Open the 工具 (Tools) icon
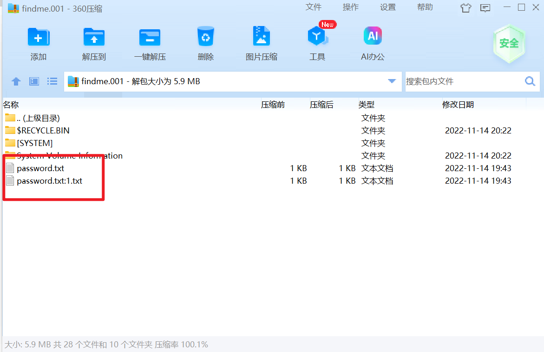The width and height of the screenshot is (544, 352). [x=317, y=37]
